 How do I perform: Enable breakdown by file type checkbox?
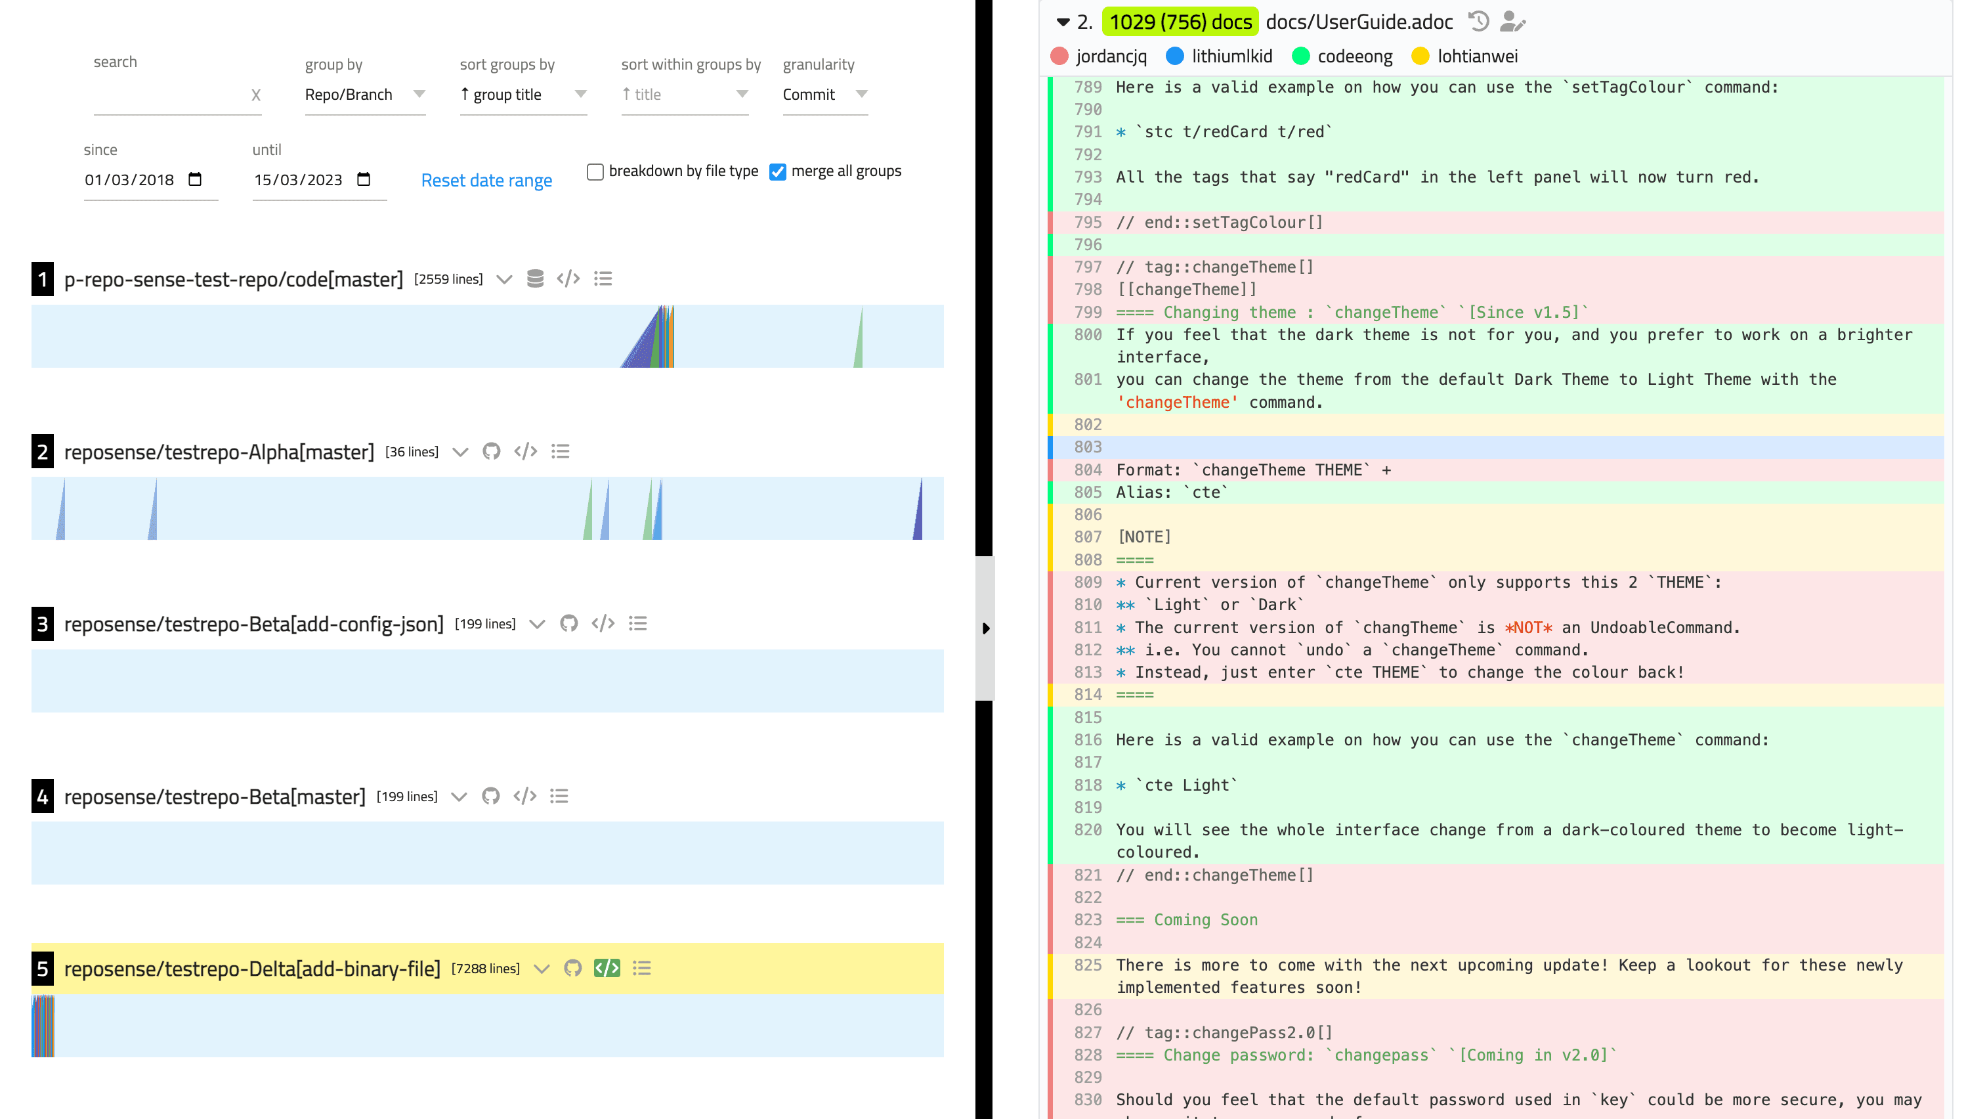(595, 171)
